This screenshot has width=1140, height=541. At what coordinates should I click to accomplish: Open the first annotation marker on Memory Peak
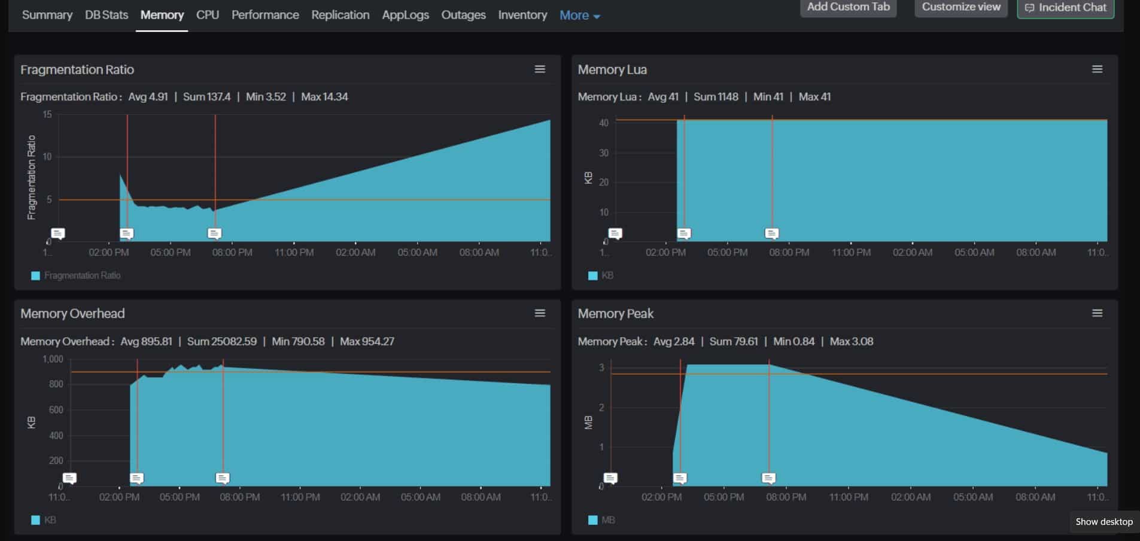click(610, 478)
